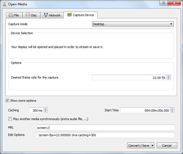Click the Edit Options text field
Viewport: 183px width, 154px height.
point(105,135)
